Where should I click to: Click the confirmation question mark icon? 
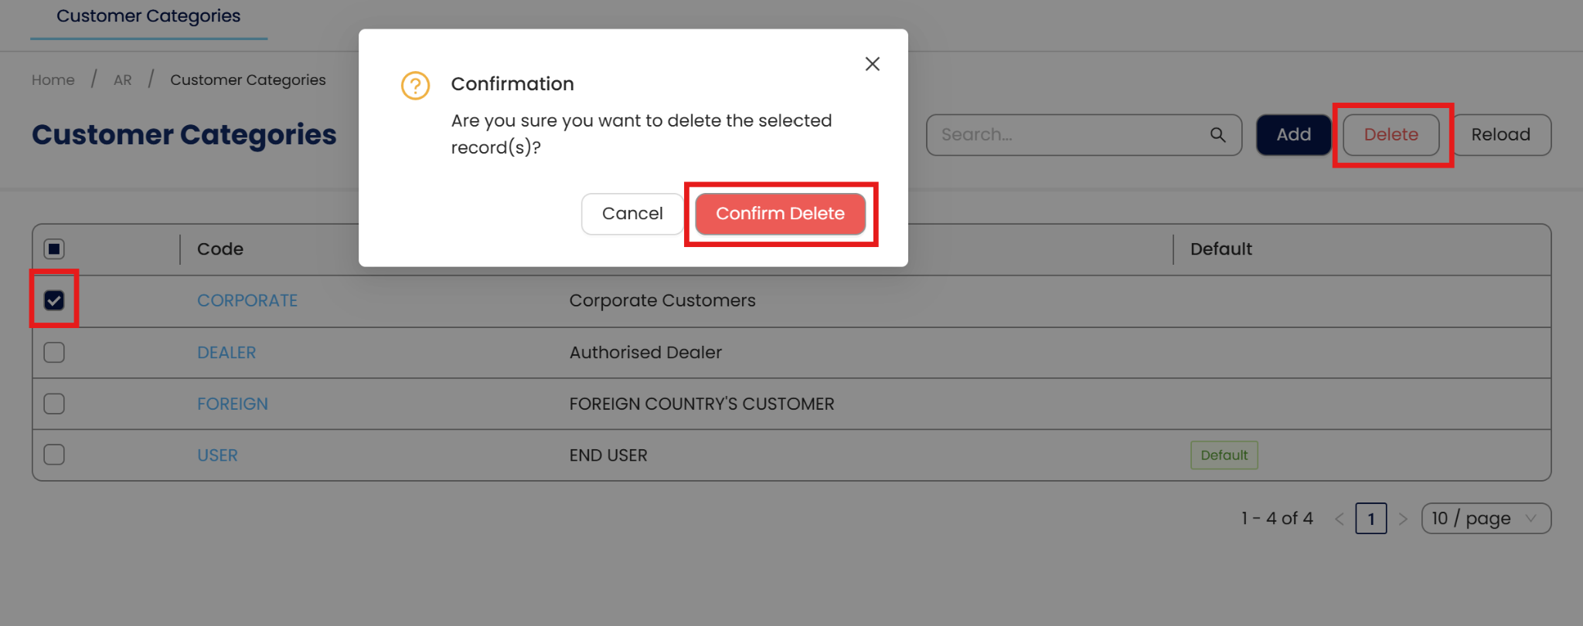click(415, 85)
